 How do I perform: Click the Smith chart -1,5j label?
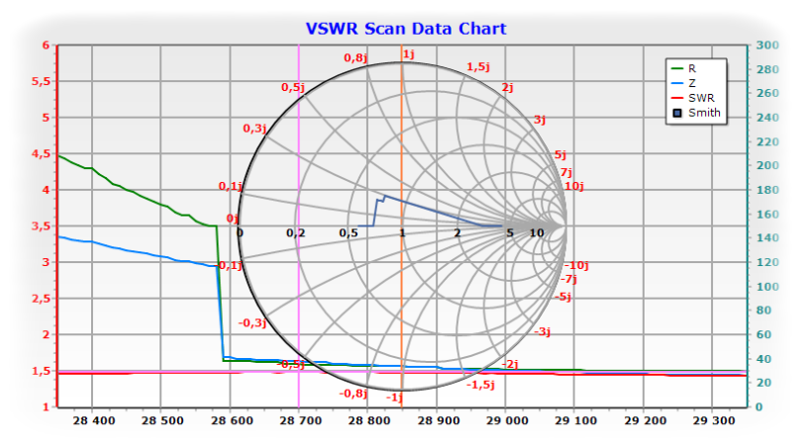pos(481,385)
